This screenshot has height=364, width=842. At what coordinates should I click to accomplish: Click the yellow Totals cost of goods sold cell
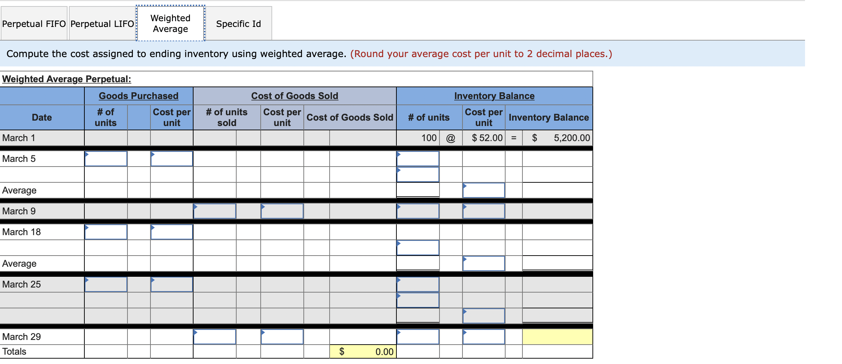[362, 352]
